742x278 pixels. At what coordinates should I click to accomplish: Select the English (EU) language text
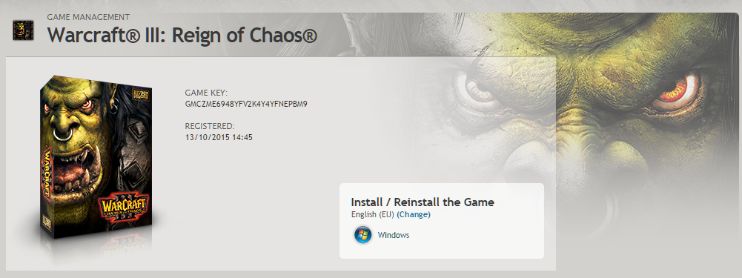(373, 214)
